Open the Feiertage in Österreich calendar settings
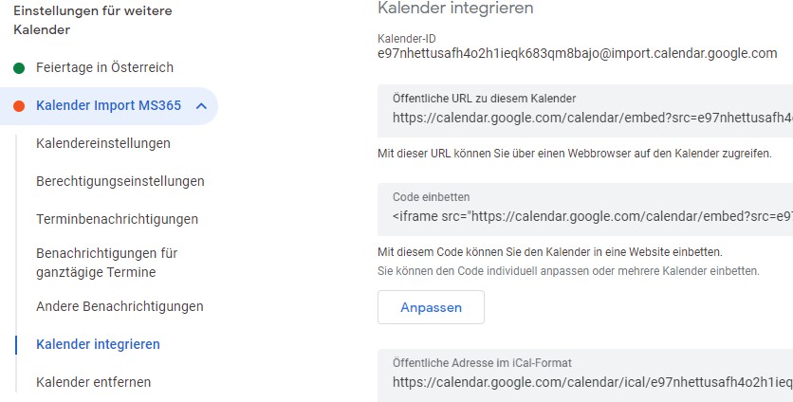 (x=104, y=68)
